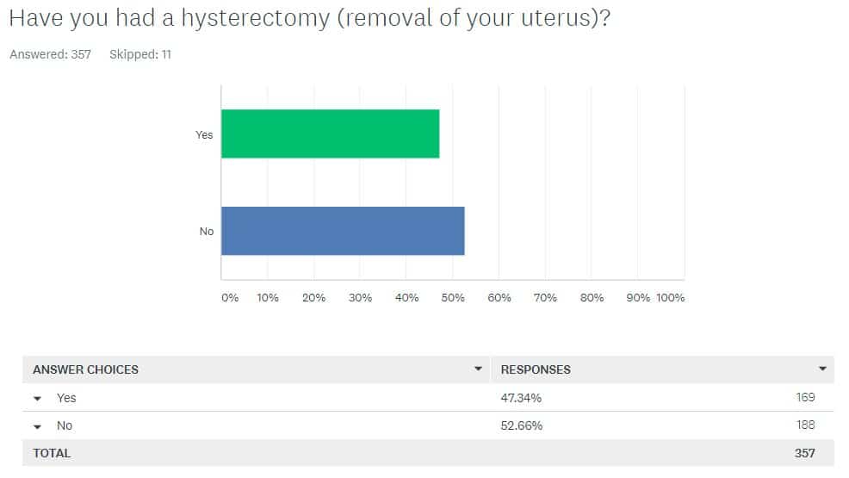Click the Skipped: 11 text
The height and width of the screenshot is (478, 849).
(140, 54)
